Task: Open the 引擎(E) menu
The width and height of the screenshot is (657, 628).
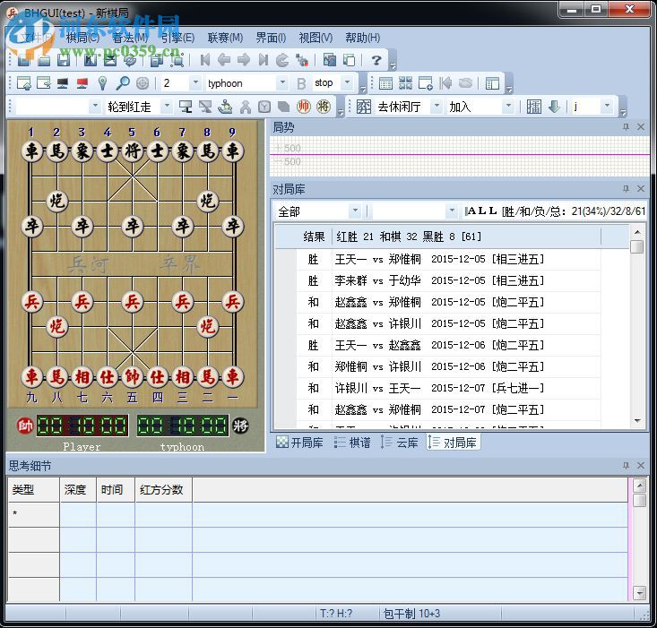Action: pyautogui.click(x=177, y=38)
